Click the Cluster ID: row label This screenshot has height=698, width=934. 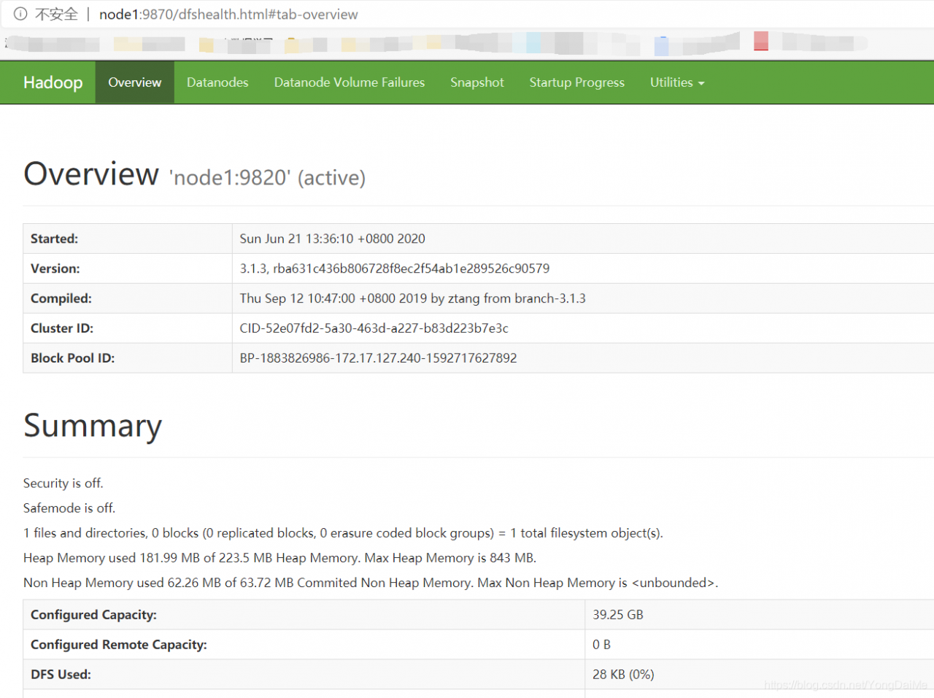tap(62, 328)
